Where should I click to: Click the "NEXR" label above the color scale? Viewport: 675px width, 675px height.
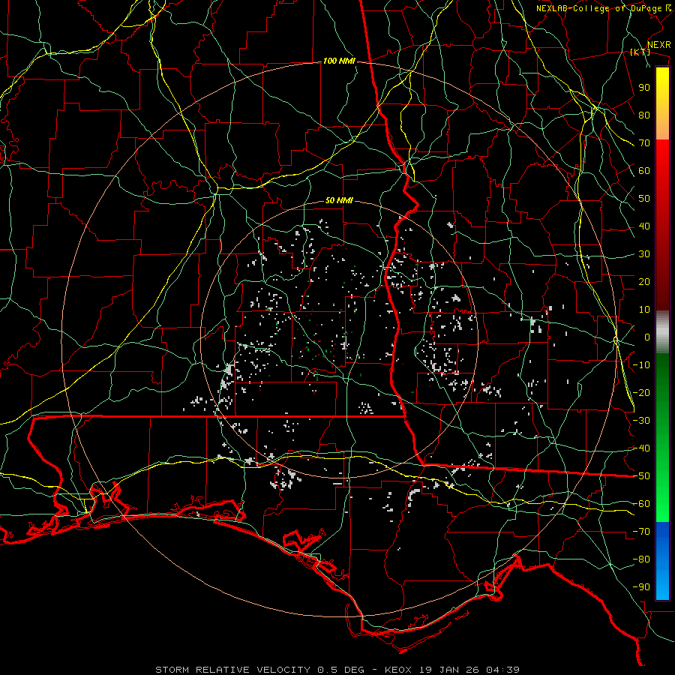pos(658,45)
